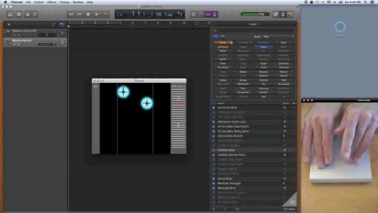Click the track header button left of the blue one

tap(53, 24)
